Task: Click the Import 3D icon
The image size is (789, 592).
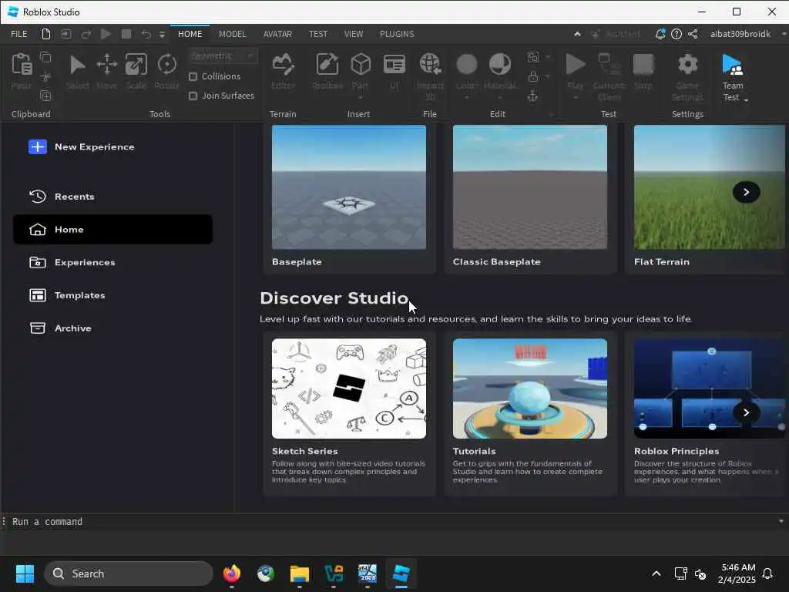Action: coord(430,66)
